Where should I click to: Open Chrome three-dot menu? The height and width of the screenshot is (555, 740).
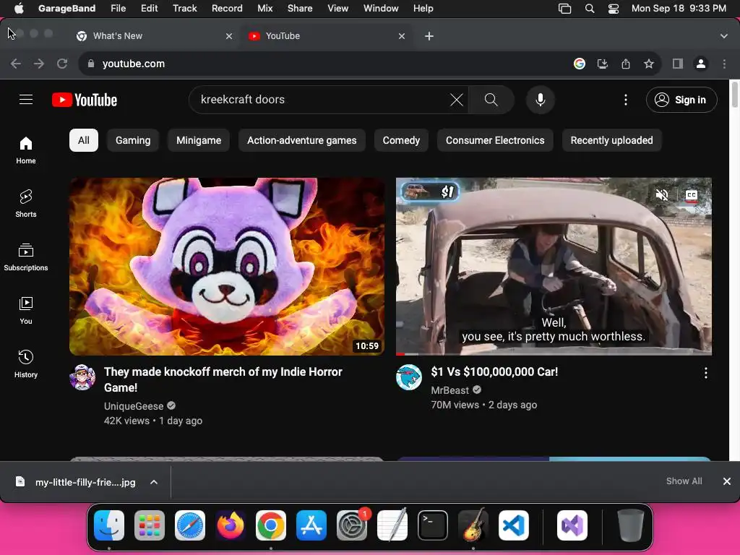click(x=724, y=64)
